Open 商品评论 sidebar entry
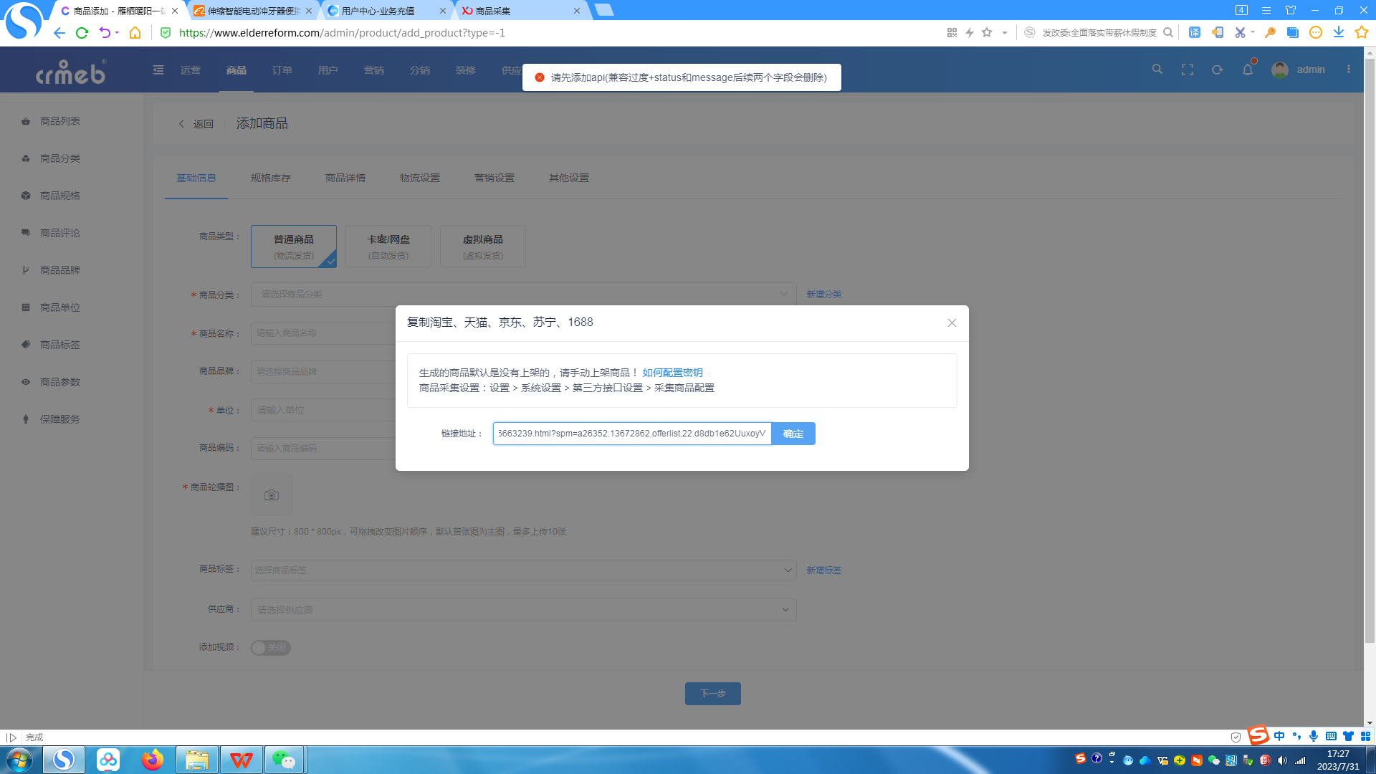The image size is (1376, 774). pos(60,233)
